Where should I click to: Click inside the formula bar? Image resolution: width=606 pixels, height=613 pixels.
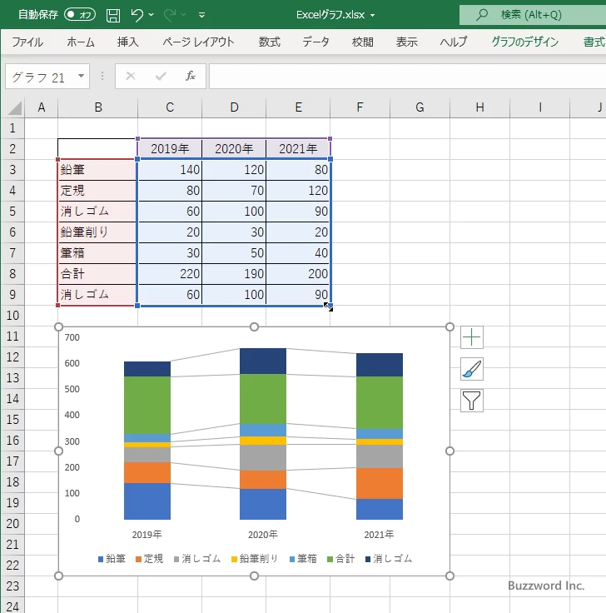[x=408, y=77]
